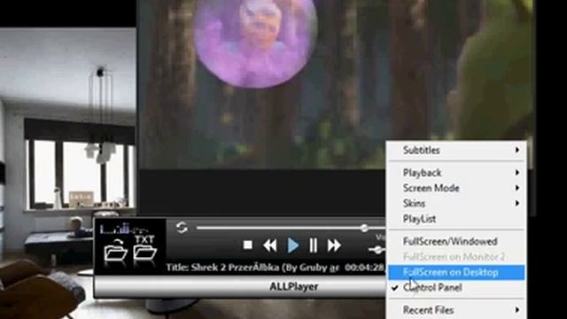Choose FullScreen/Windowed menu entry
The image size is (567, 319).
coord(456,241)
